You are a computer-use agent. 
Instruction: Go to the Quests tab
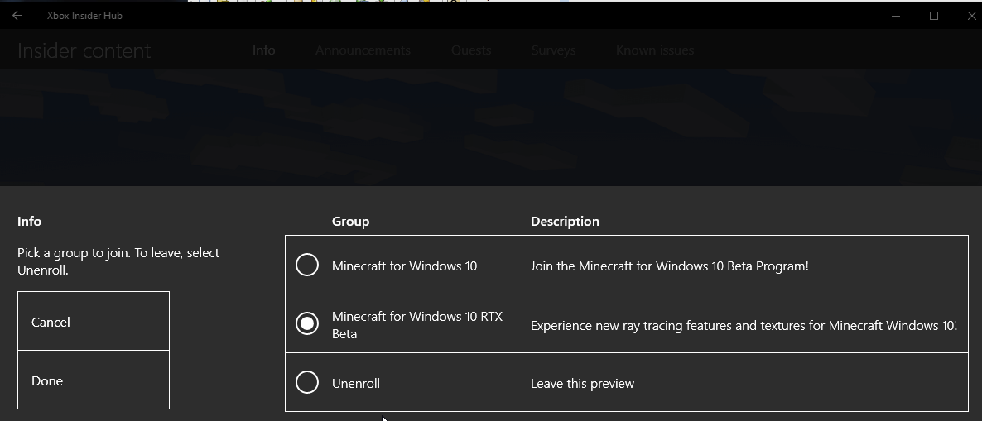471,50
